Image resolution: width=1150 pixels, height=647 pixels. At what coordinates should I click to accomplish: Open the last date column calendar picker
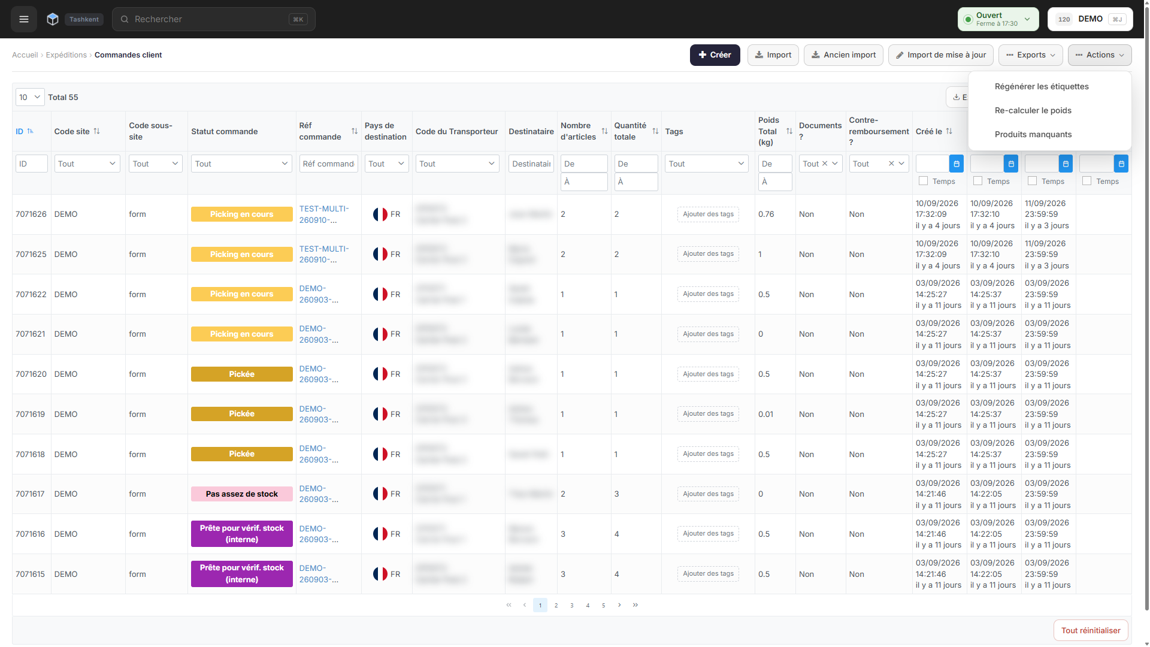(x=1121, y=164)
